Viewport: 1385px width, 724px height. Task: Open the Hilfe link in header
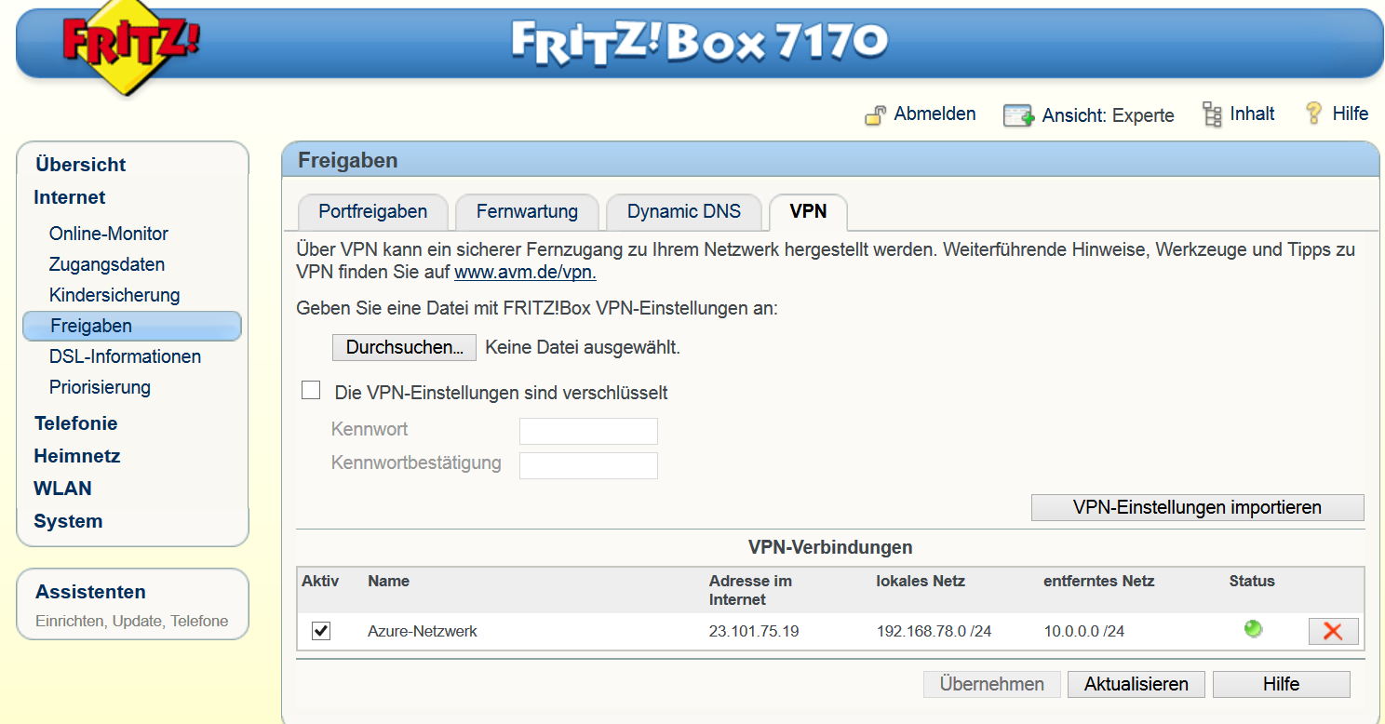pos(1350,114)
